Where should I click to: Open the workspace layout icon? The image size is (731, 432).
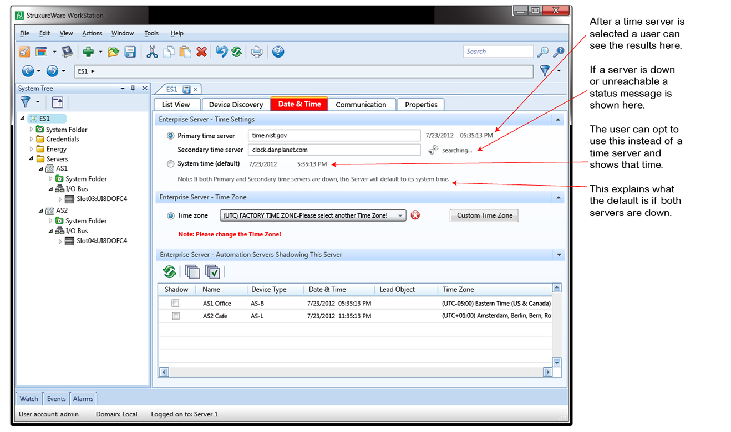click(41, 52)
